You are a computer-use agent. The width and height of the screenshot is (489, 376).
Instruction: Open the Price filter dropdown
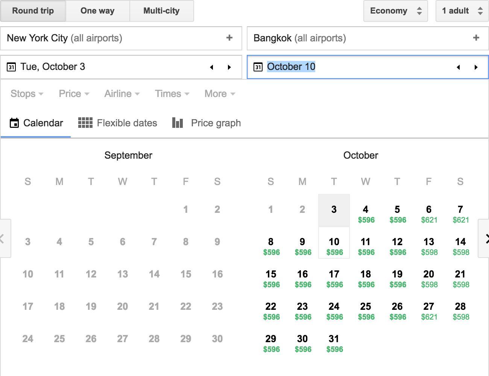(x=74, y=94)
